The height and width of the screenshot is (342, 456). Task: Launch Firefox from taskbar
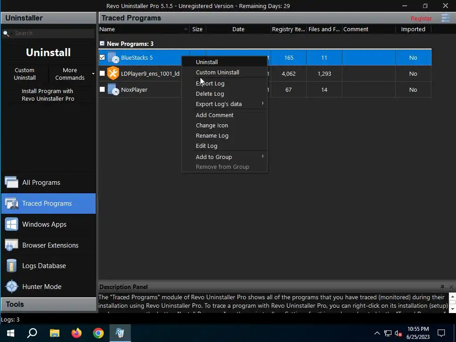[x=77, y=333]
